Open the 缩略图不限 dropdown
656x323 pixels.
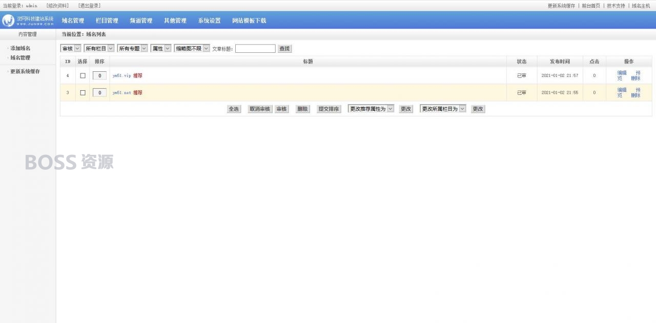(x=192, y=48)
